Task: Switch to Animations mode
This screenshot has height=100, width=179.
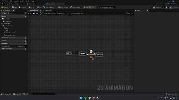Action: click(174, 7)
